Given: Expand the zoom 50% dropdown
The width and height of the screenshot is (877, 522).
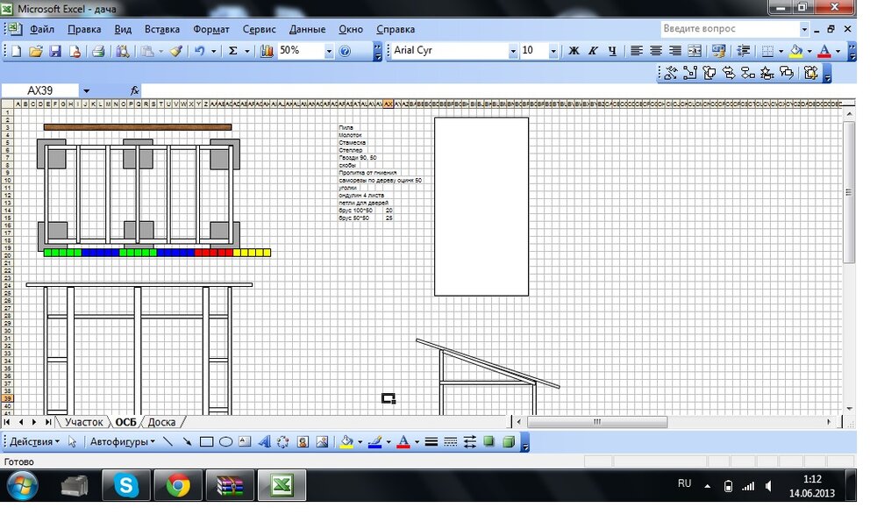Looking at the screenshot, I should pos(329,51).
